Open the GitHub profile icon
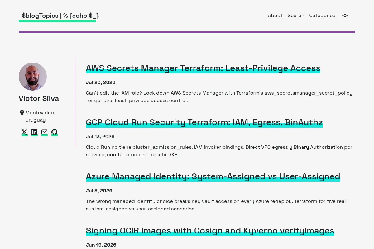The width and height of the screenshot is (374, 249). (55, 132)
